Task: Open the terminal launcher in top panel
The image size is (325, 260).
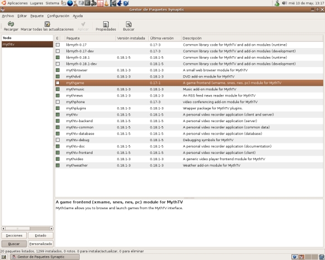Action: [88, 3]
